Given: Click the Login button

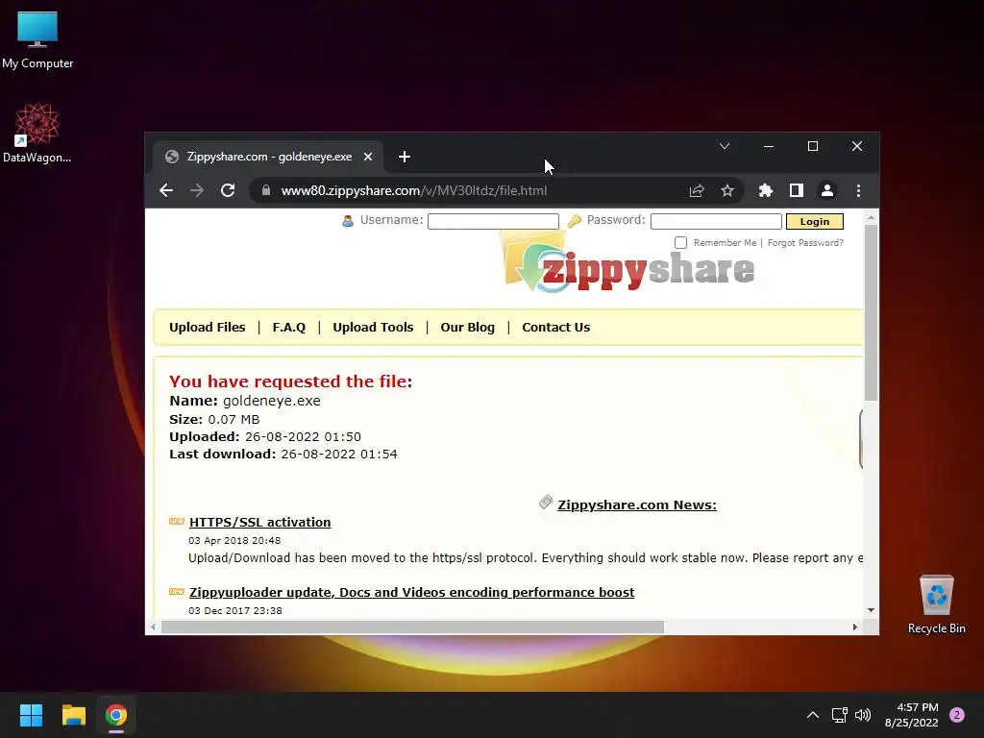Looking at the screenshot, I should (815, 222).
